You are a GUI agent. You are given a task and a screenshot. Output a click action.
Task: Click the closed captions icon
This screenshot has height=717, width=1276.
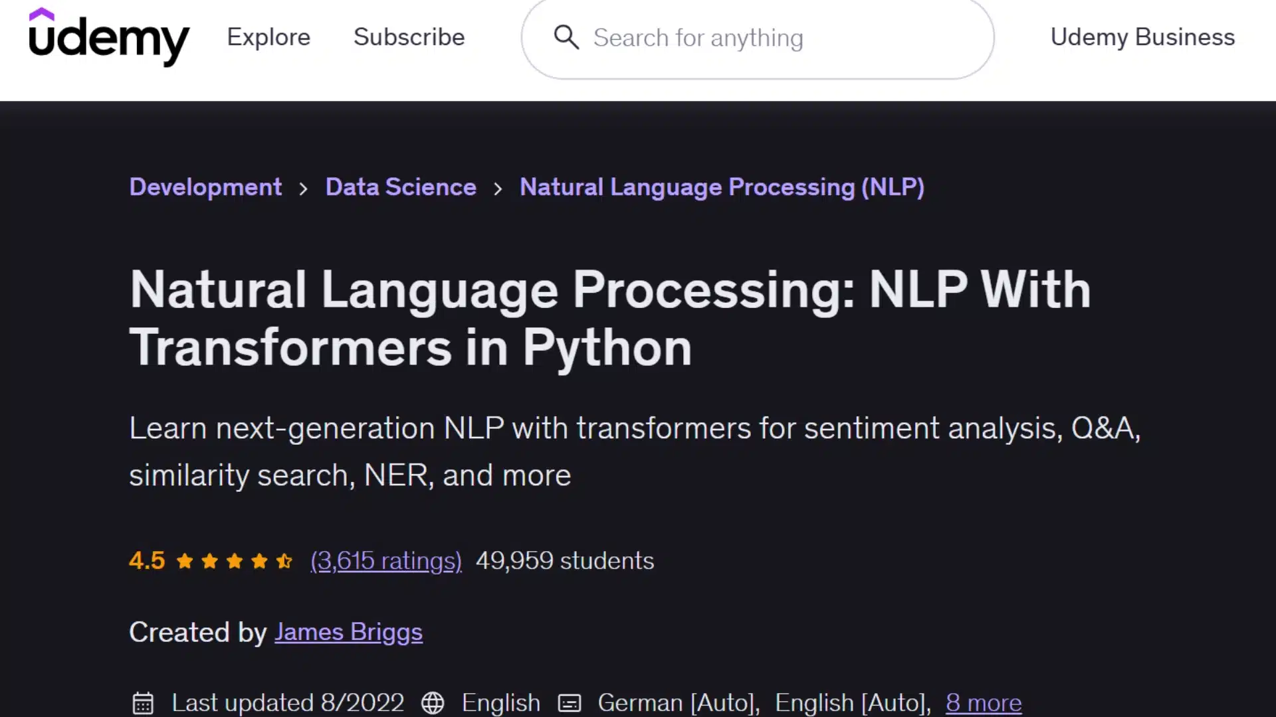click(570, 702)
